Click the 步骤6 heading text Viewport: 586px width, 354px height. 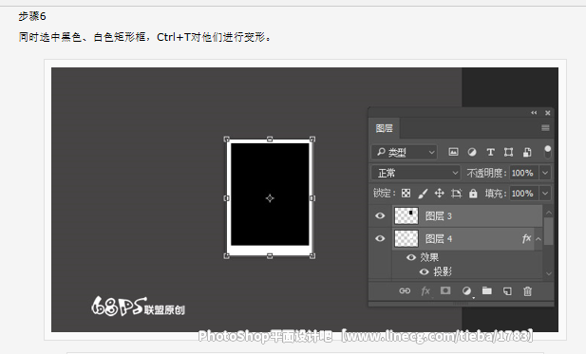point(32,16)
